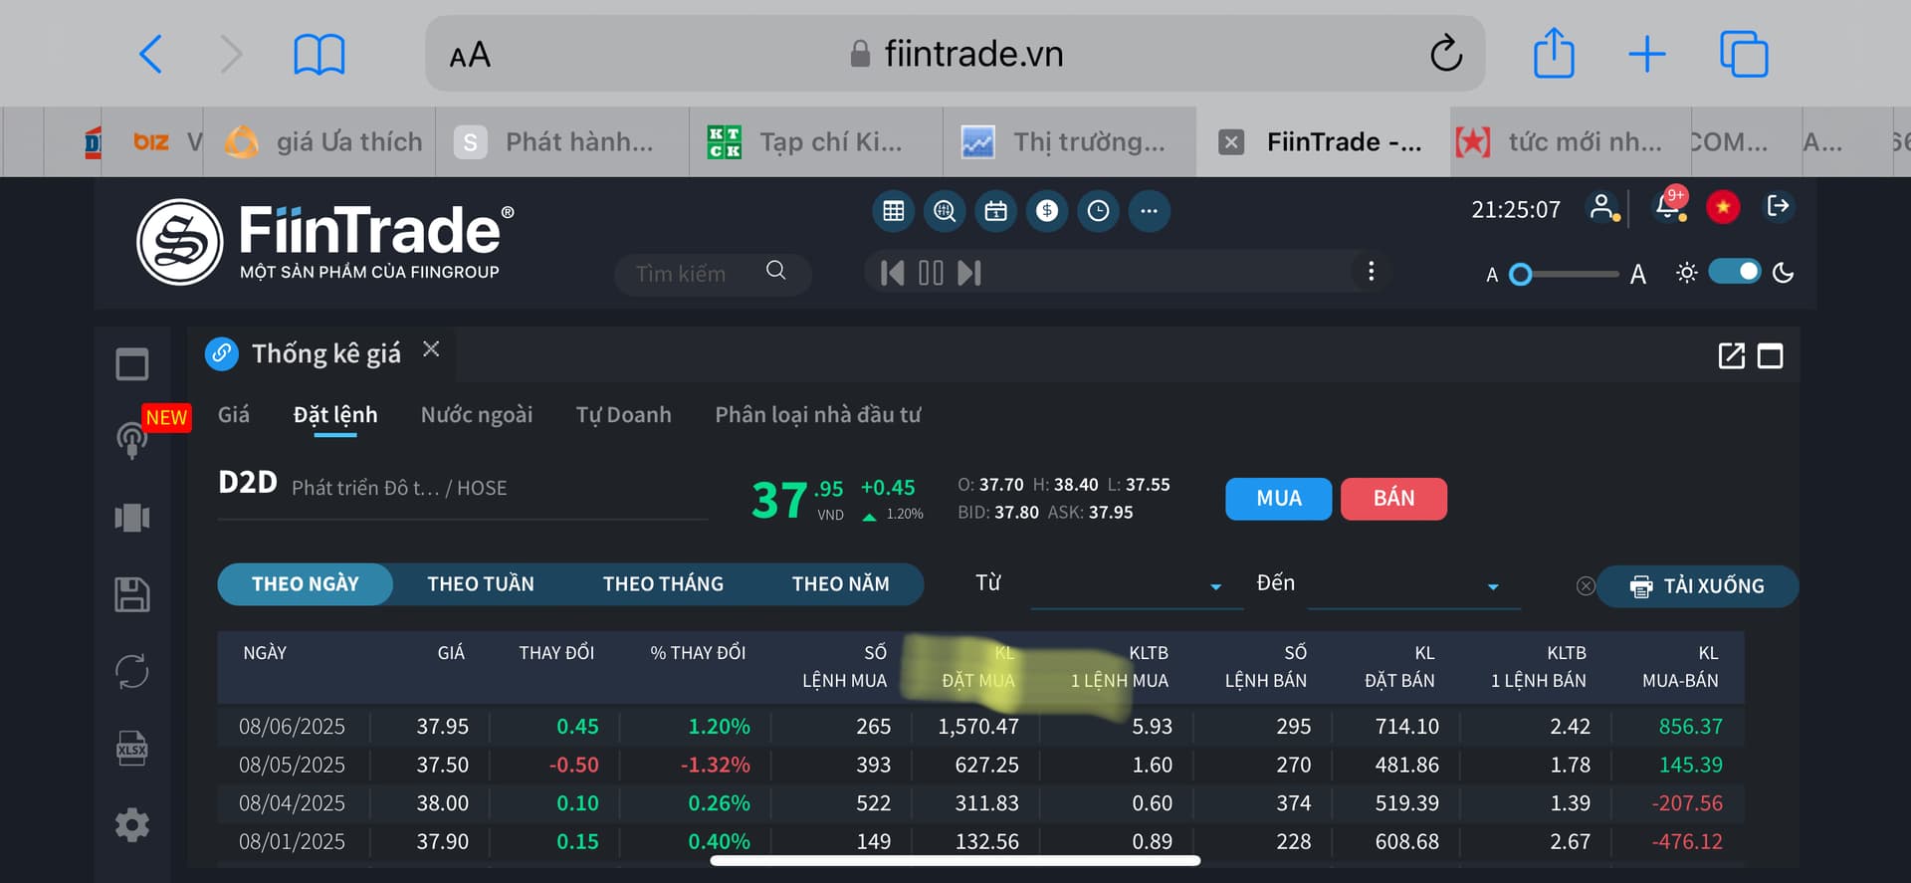Click the save floppy disk icon
This screenshot has height=883, width=1911.
coord(131,594)
